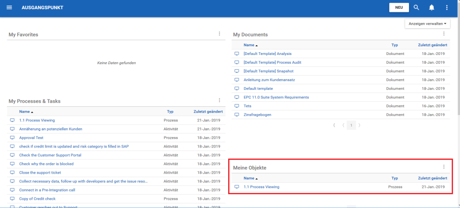Open the notifications bell
Viewport: 460px width, 208px height.
click(431, 8)
